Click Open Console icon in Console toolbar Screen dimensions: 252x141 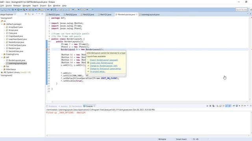(x=243, y=106)
